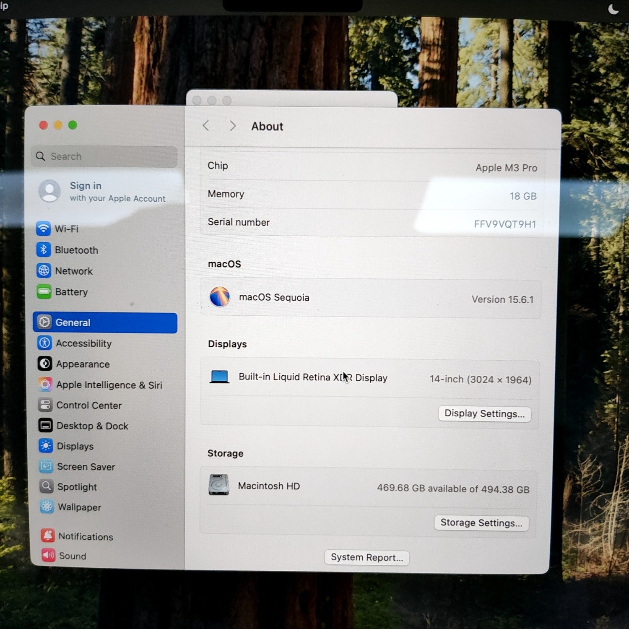Open Screen Saver settings

tap(86, 467)
